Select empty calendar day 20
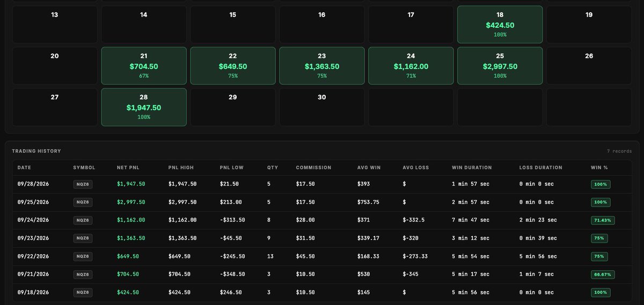This screenshot has width=644, height=305. (x=55, y=65)
